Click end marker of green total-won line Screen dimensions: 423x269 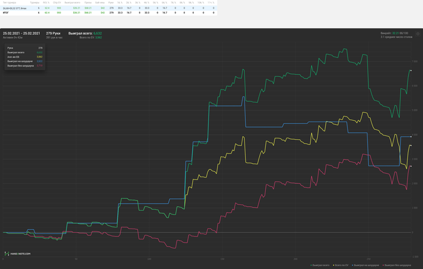411,70
